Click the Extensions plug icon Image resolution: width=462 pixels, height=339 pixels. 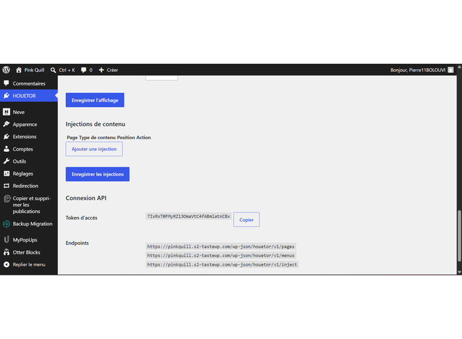pyautogui.click(x=7, y=136)
